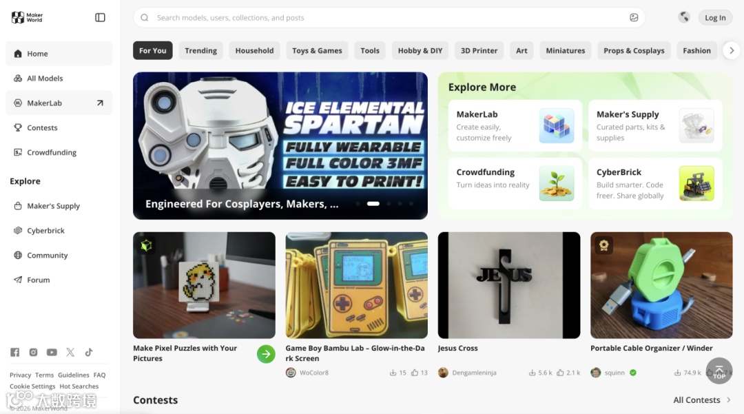Screen dimensions: 744x414
Task: Open Portable Cable Organizer thumbnail
Action: (x=661, y=285)
